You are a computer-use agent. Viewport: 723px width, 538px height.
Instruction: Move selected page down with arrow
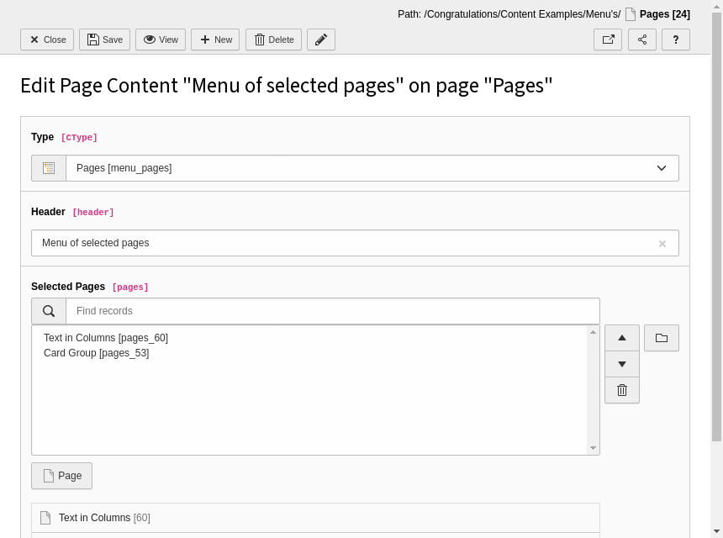[622, 364]
